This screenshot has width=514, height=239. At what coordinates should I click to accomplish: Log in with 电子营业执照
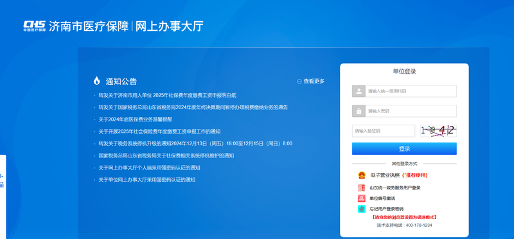[x=385, y=175]
